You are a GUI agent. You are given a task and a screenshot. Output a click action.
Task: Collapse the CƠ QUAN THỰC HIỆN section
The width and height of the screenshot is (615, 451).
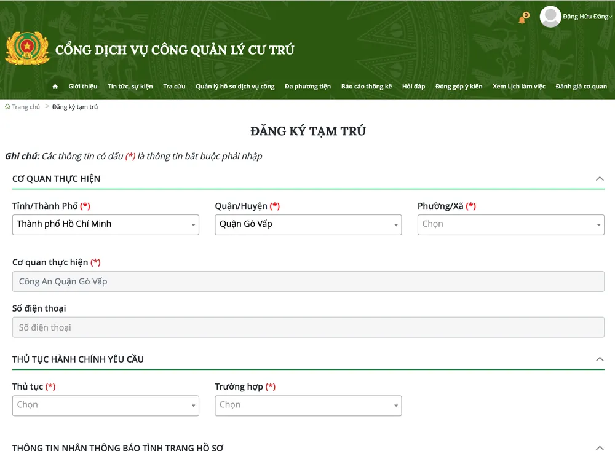[x=600, y=179]
